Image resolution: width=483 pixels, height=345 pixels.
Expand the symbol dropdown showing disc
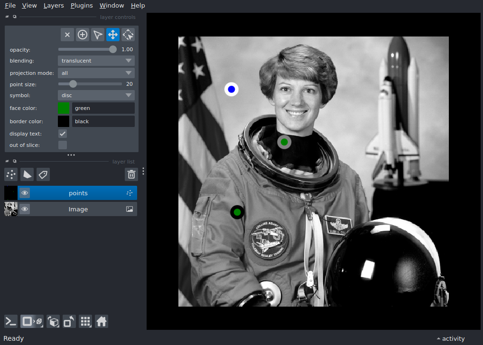[96, 95]
